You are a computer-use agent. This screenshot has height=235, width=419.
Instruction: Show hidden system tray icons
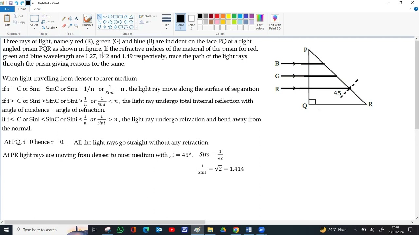[x=355, y=230]
